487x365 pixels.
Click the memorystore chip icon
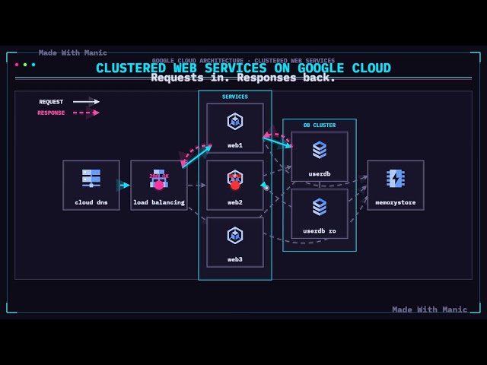tap(396, 179)
